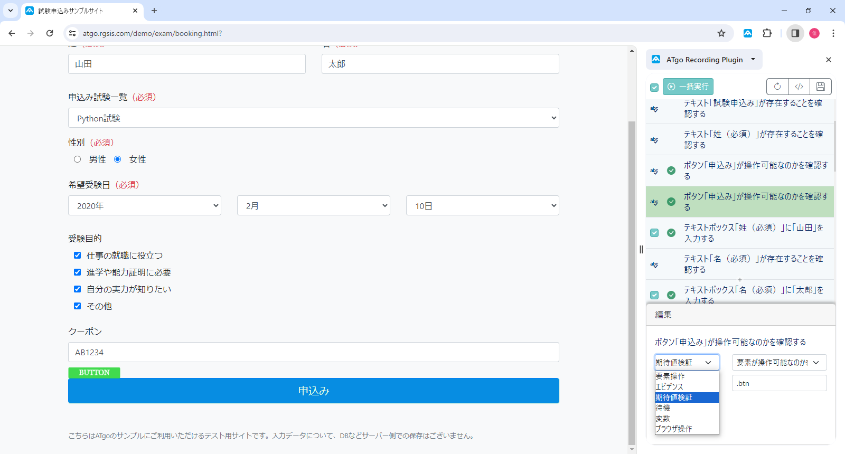Click success check on テキストボックス「名（必須）」 step
The width and height of the screenshot is (845, 454).
coord(671,295)
